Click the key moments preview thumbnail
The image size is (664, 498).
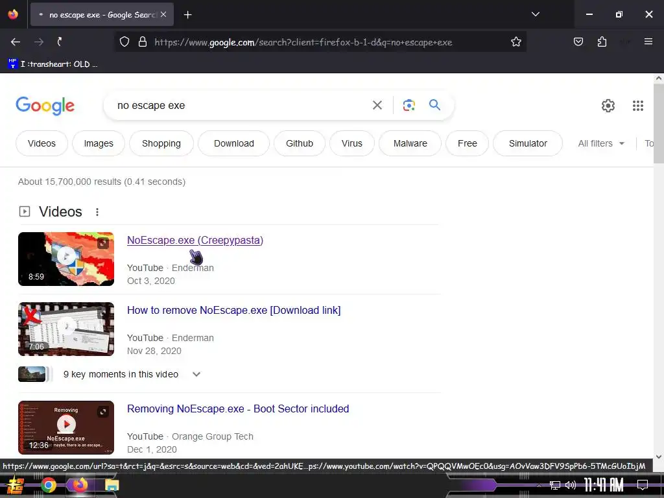click(x=32, y=374)
